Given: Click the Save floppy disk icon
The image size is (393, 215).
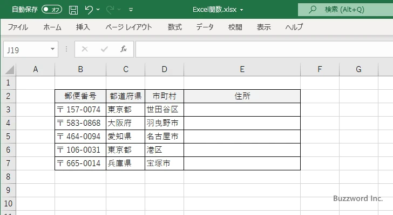Looking at the screenshot, I should [73, 10].
